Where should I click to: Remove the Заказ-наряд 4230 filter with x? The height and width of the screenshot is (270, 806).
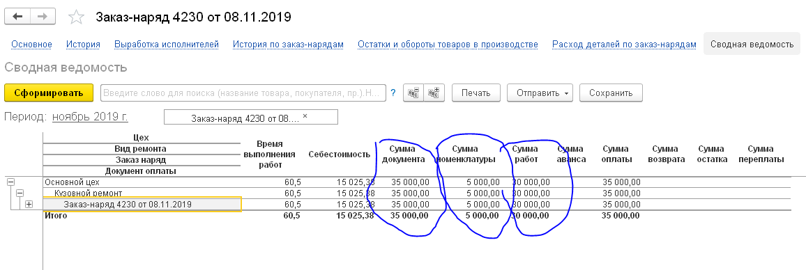[x=305, y=116]
